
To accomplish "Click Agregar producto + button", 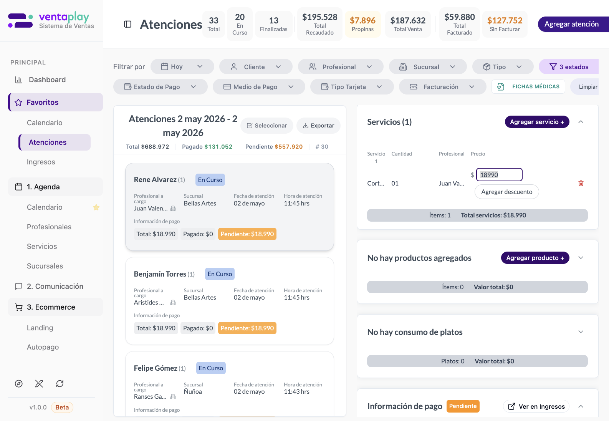I will pos(535,258).
